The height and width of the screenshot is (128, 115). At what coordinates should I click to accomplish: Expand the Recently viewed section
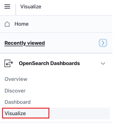[x=103, y=43]
